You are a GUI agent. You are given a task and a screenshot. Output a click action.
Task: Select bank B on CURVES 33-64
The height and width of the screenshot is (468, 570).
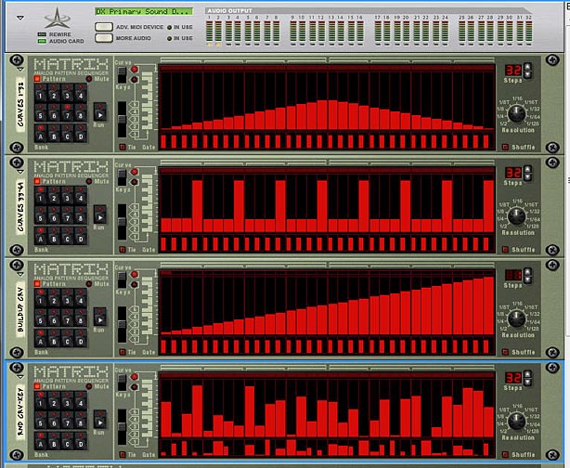pos(54,236)
